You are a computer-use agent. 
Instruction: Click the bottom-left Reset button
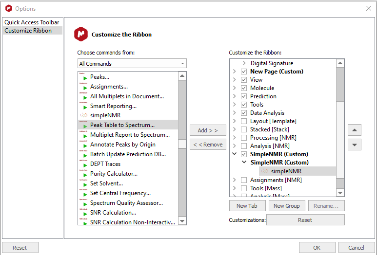point(20,248)
